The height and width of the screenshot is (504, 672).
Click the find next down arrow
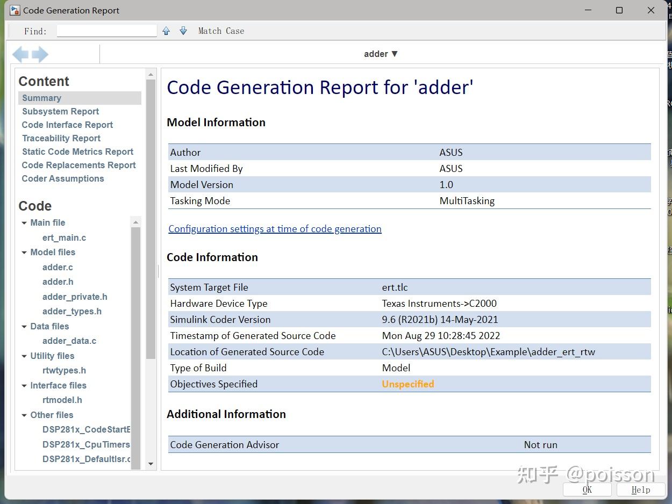pos(183,31)
